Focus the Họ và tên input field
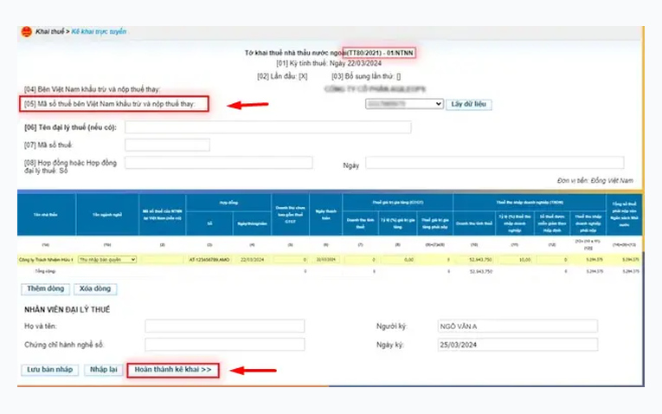Screen dimensions: 662x414 pyautogui.click(x=225, y=327)
